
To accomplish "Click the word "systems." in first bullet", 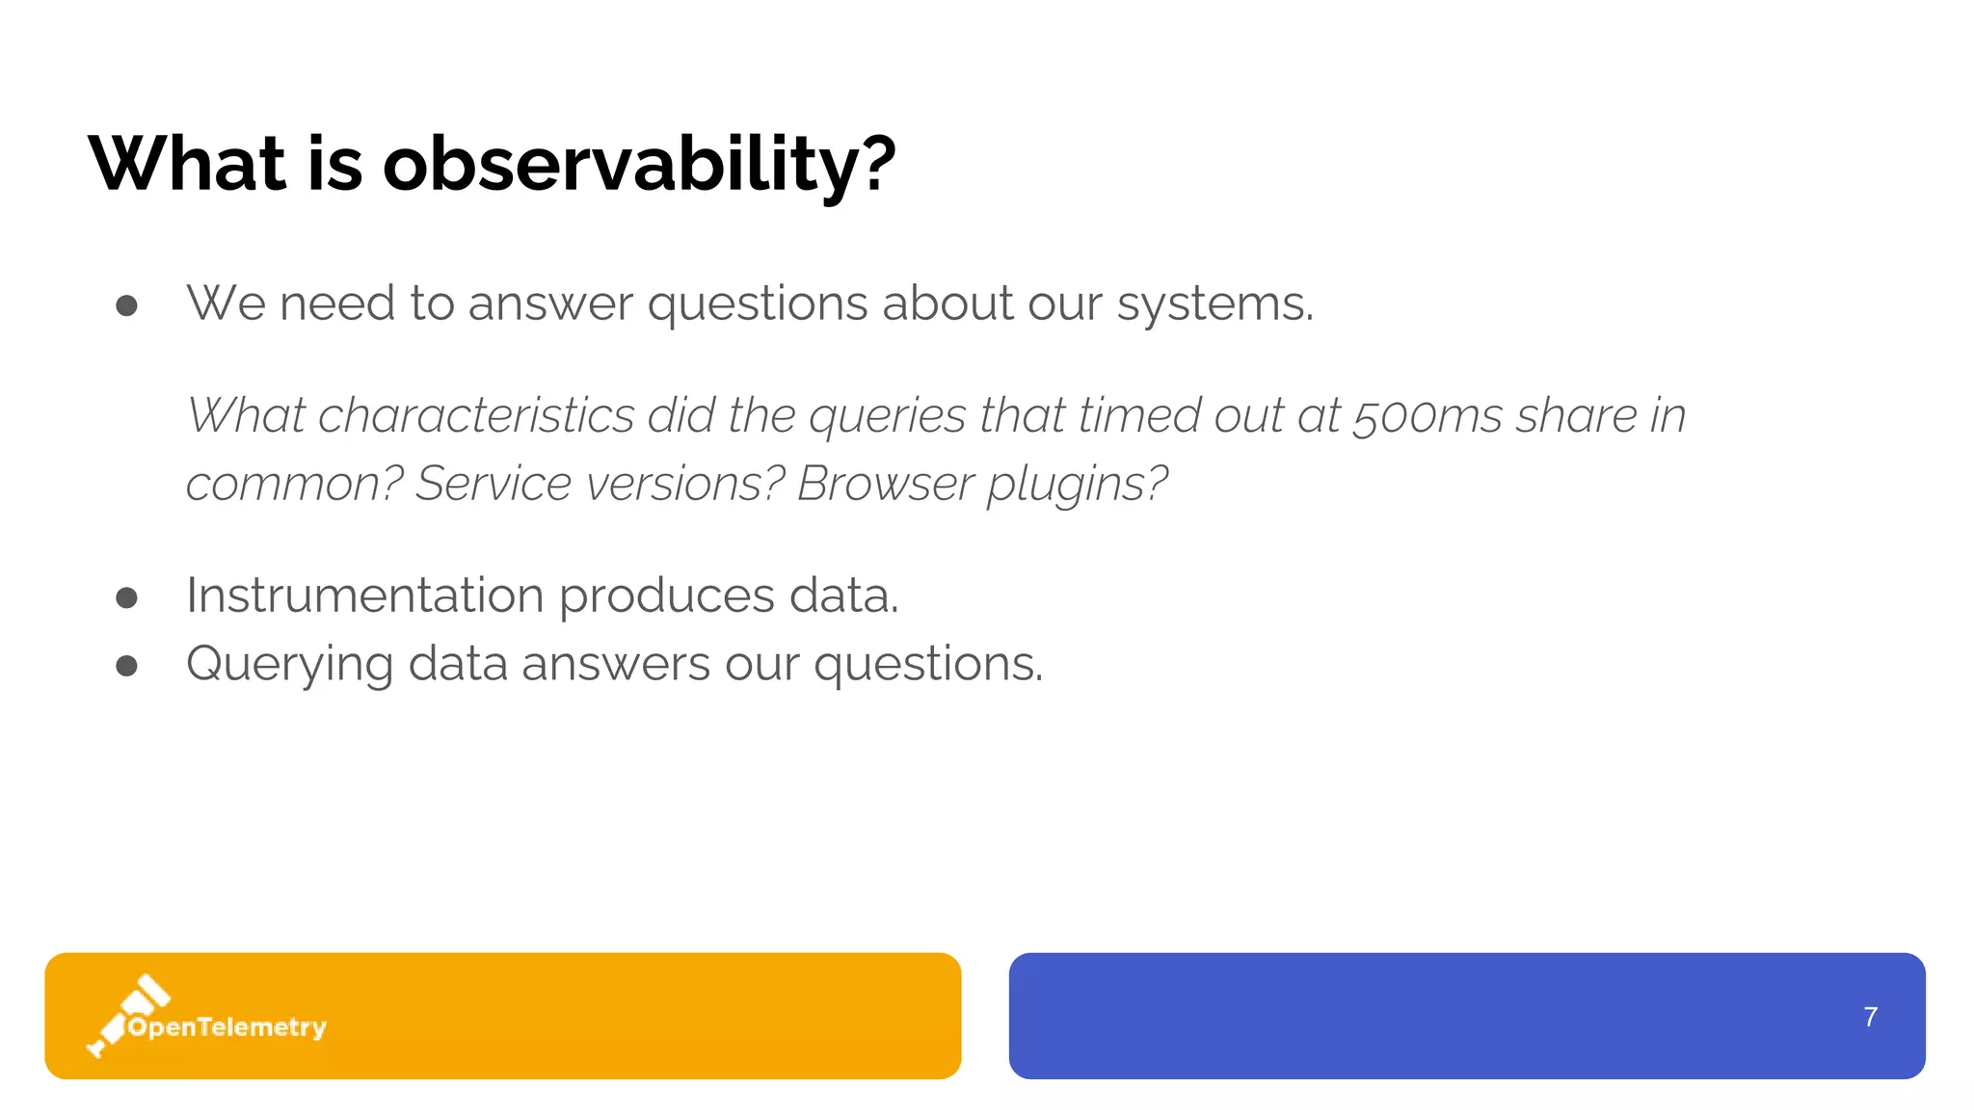I will tap(1214, 304).
